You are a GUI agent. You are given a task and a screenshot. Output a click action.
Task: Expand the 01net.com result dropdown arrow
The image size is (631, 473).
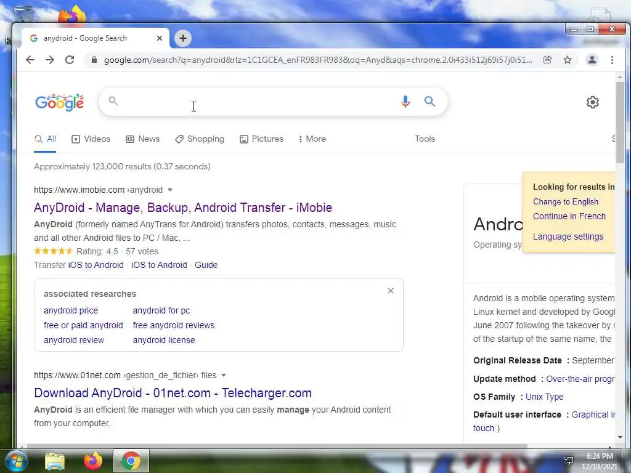(224, 375)
